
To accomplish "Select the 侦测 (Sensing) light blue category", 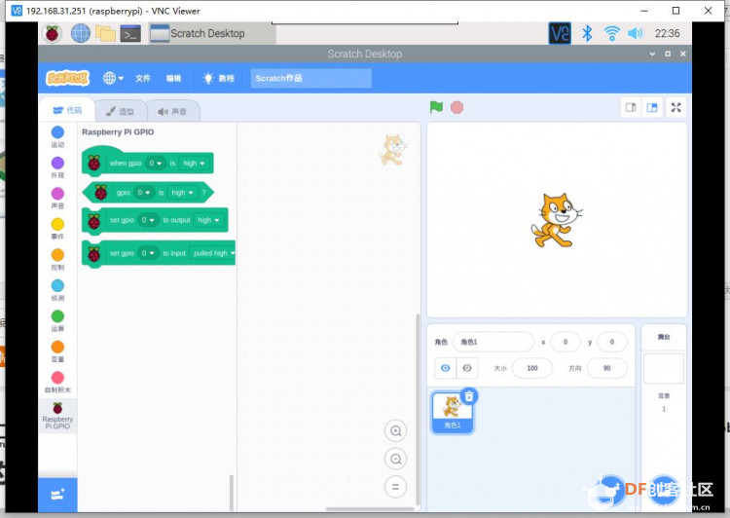I will [57, 291].
